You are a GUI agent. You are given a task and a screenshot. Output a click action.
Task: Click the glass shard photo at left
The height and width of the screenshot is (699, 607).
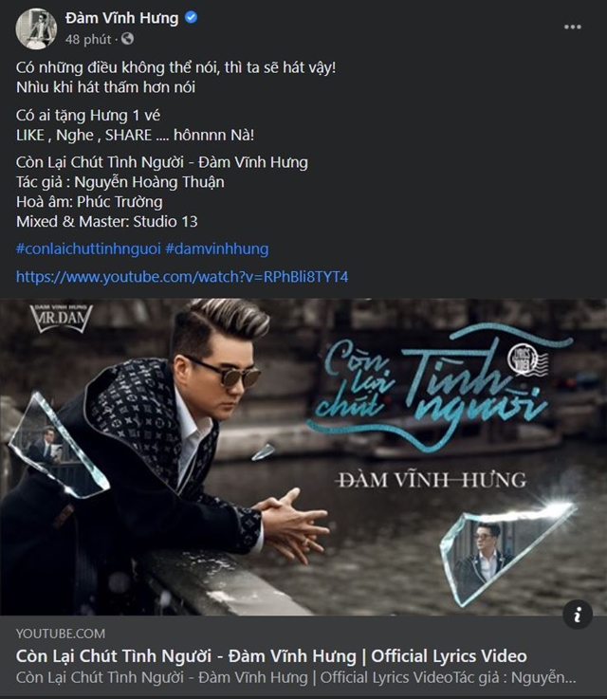click(x=56, y=446)
